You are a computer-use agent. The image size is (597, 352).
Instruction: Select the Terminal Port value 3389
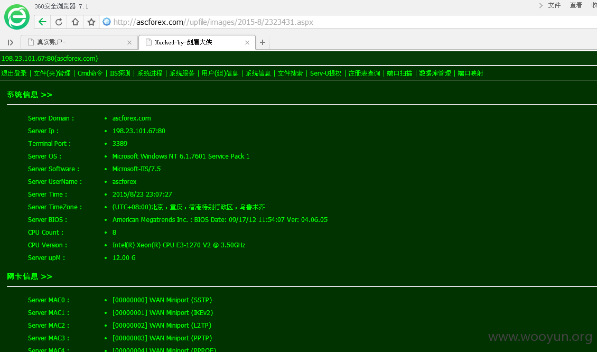pos(119,144)
